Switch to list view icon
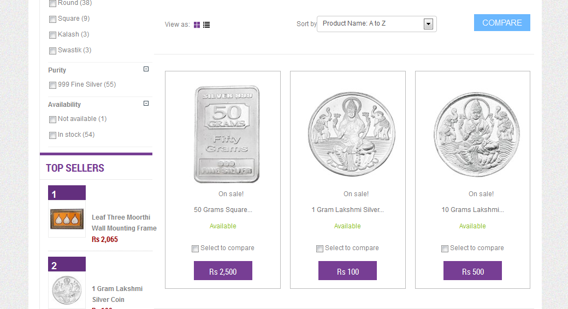This screenshot has height=309, width=568. tap(206, 25)
